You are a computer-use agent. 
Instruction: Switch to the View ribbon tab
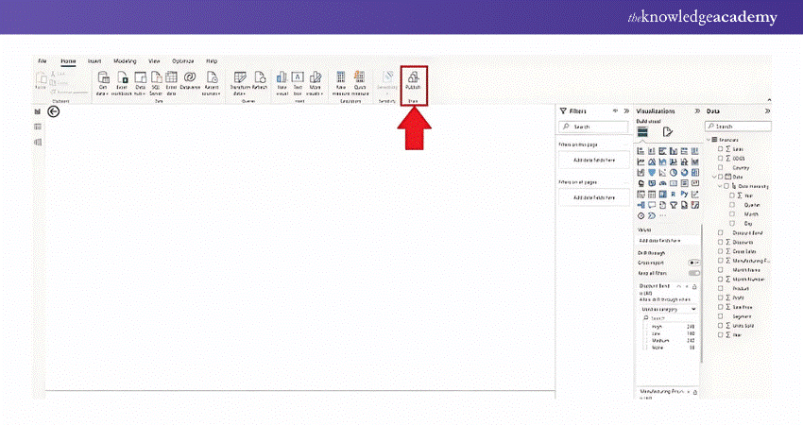point(154,59)
